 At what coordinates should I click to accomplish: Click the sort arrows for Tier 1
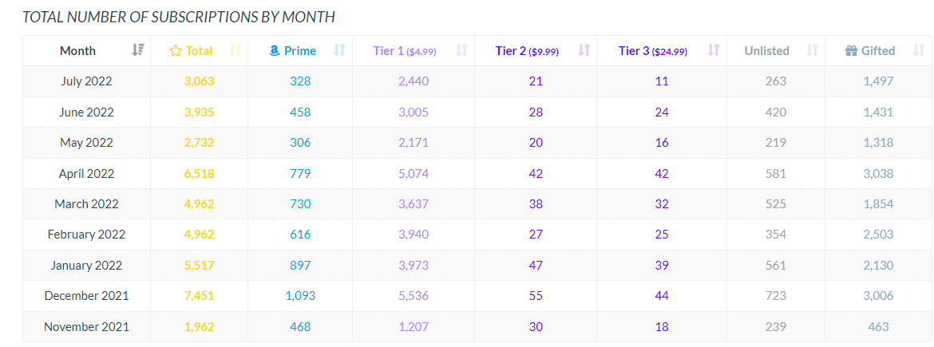462,50
